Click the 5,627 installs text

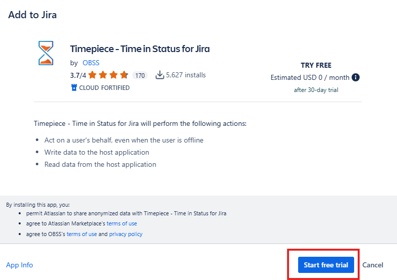pos(186,75)
